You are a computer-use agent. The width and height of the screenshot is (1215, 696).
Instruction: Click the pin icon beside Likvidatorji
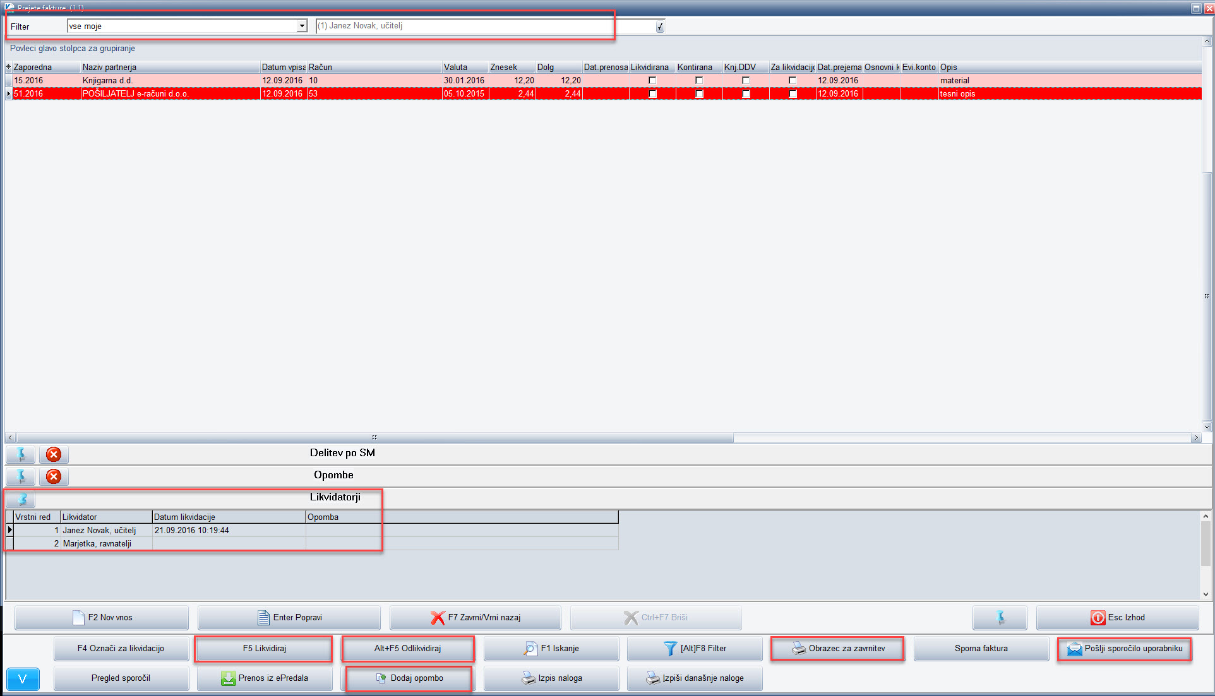pos(21,499)
